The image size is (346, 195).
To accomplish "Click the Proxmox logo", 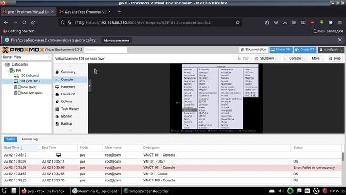I will (x=23, y=49).
